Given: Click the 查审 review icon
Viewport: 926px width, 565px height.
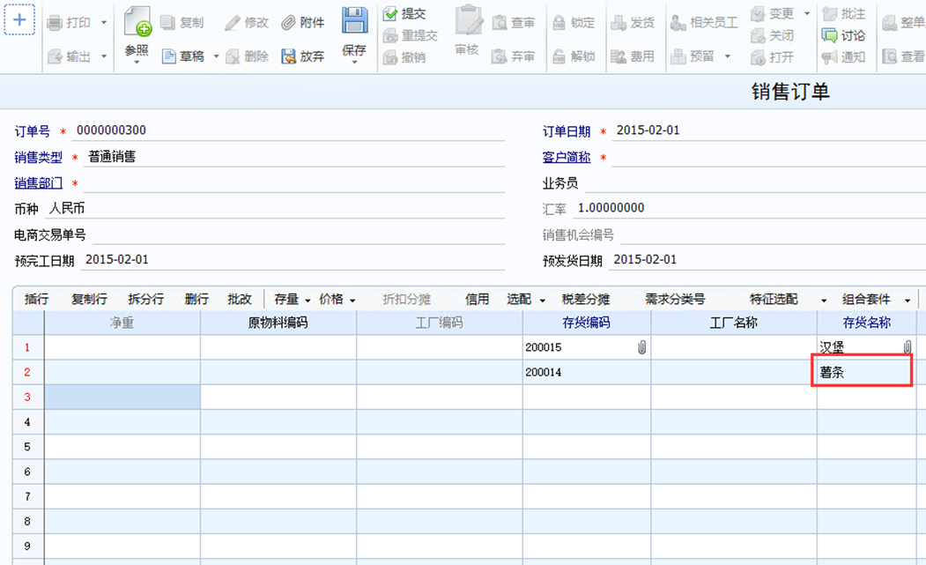Looking at the screenshot, I should click(500, 23).
